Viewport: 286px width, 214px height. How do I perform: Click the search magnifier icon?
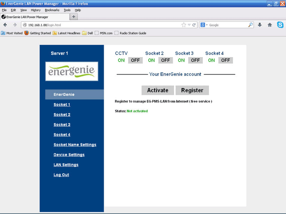pos(251,25)
